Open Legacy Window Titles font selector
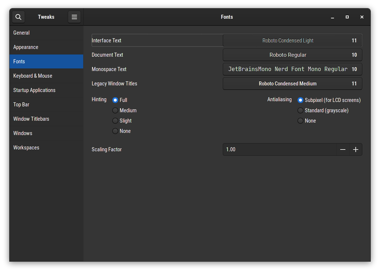380x272 pixels. point(292,84)
